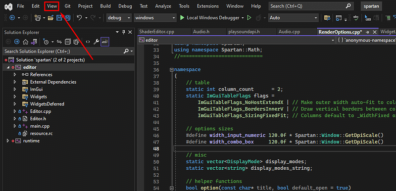This screenshot has width=396, height=191.
Task: Switch to the ShaderEditor.cpp tab
Action: (156, 32)
